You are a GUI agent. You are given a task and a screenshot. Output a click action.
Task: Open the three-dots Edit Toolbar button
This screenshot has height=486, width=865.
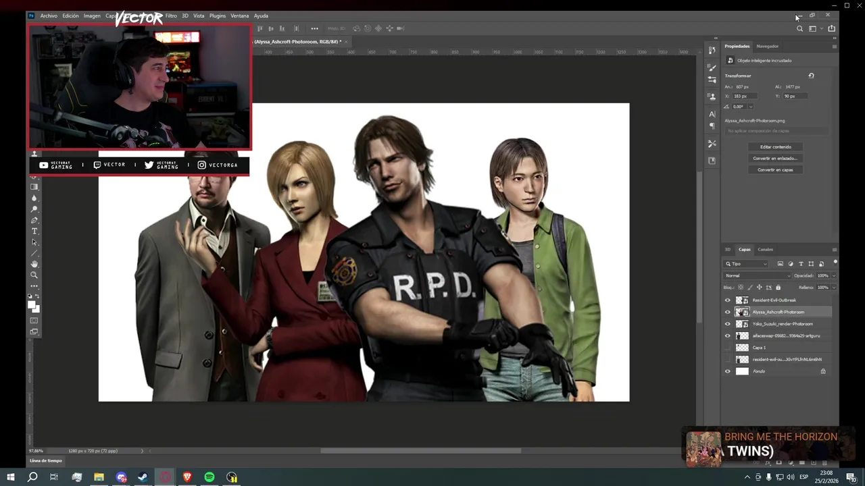point(34,286)
